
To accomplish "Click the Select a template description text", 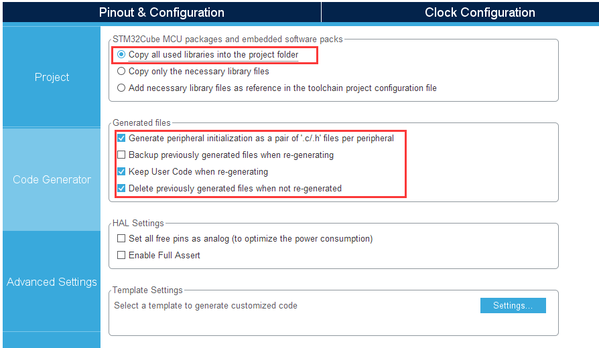I will point(206,306).
